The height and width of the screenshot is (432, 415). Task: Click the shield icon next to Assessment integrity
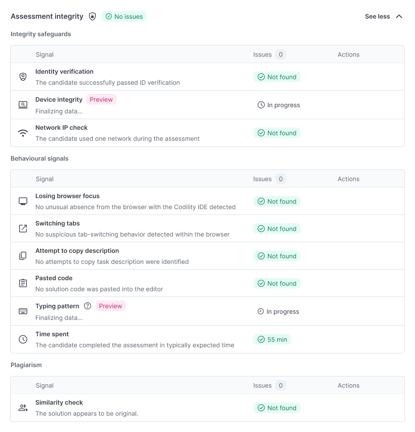92,16
